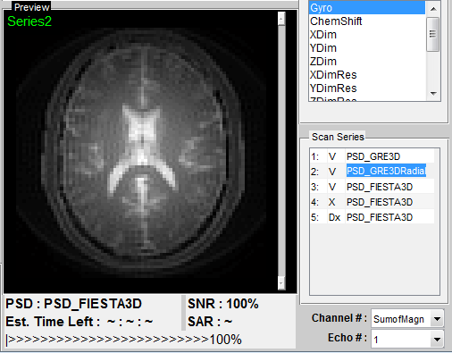Screen dimensions: 452x353
Task: Select scan series 1 PSD_GRE3D
Action: [x=372, y=156]
